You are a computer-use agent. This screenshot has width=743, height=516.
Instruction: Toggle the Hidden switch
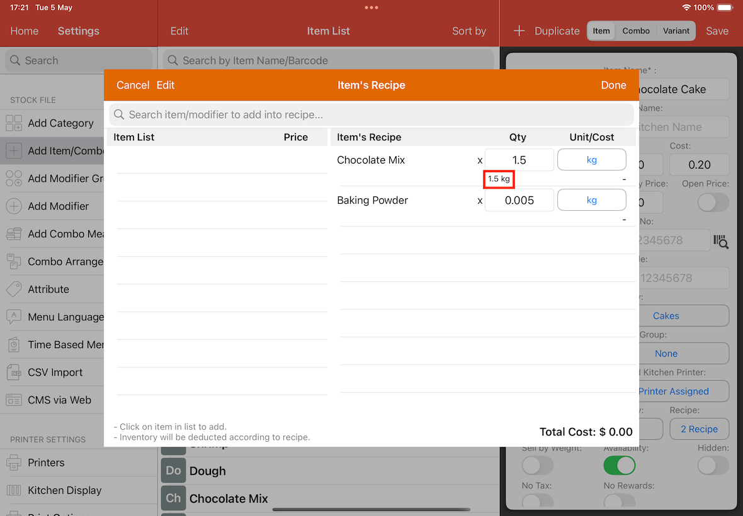coord(713,466)
